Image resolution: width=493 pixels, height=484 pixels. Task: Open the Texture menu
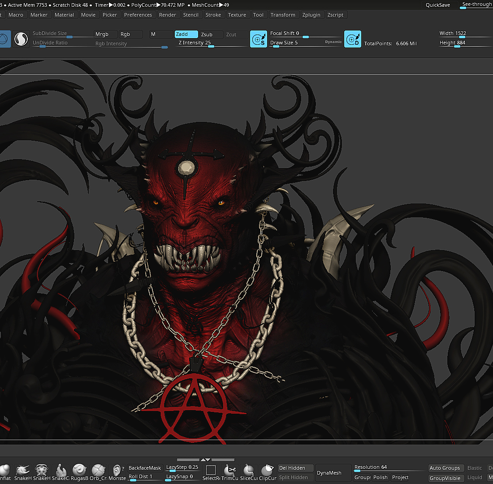tap(237, 15)
